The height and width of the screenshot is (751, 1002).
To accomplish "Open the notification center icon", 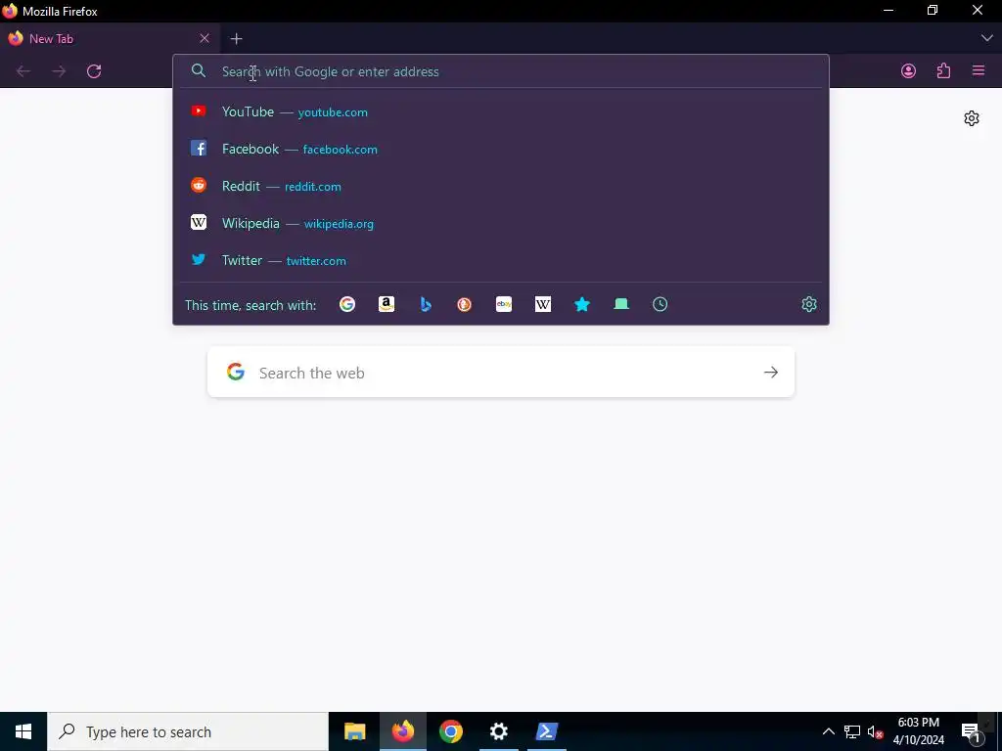I will tap(971, 731).
